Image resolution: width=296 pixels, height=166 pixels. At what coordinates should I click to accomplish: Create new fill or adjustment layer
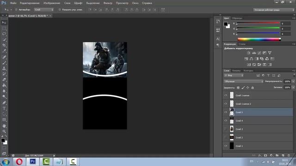(271, 155)
